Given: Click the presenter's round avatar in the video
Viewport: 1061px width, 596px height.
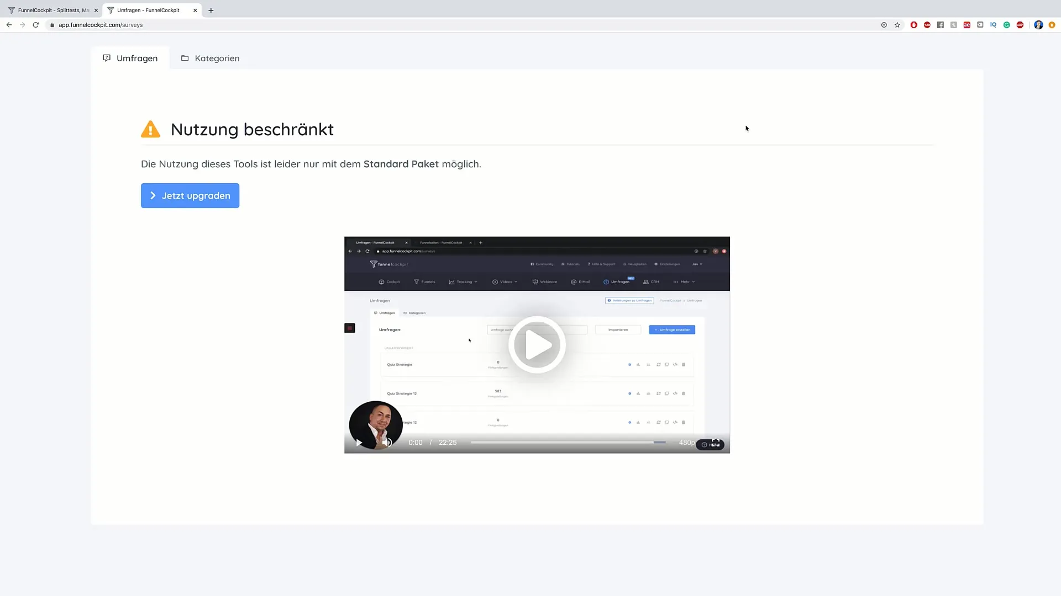Looking at the screenshot, I should click(376, 425).
